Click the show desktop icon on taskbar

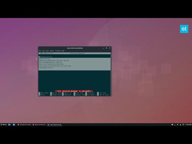(9, 125)
